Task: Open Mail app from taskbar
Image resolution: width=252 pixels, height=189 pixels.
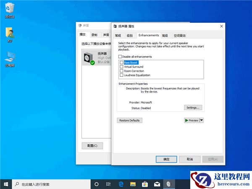Action: point(157,184)
